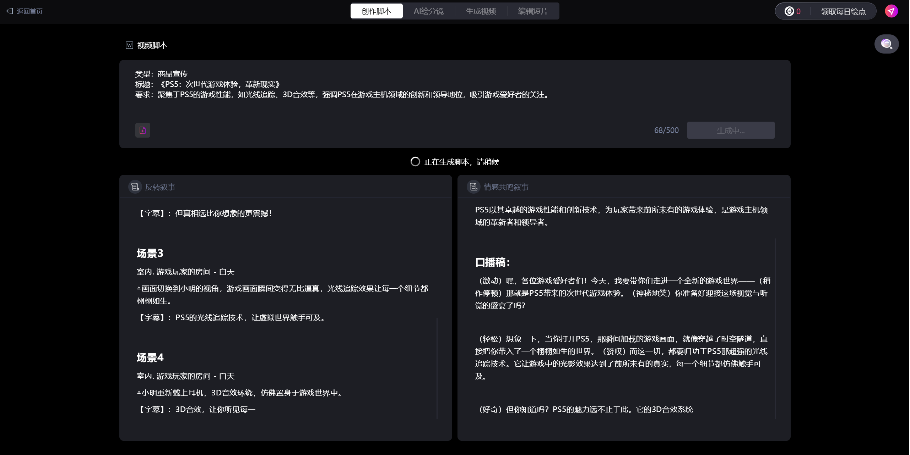Viewport: 910px width, 455px height.
Task: Open the pink paper-plane avatar icon
Action: 891,11
